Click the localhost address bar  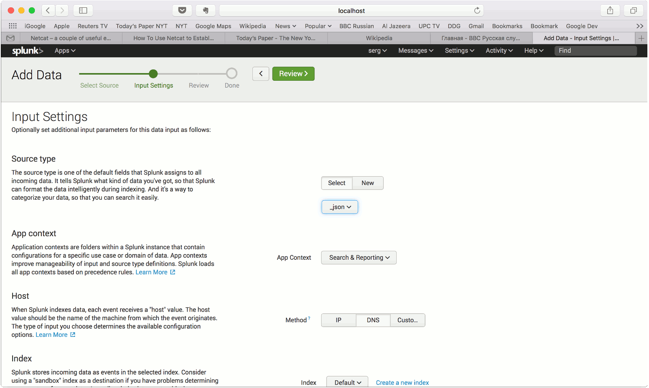point(351,11)
